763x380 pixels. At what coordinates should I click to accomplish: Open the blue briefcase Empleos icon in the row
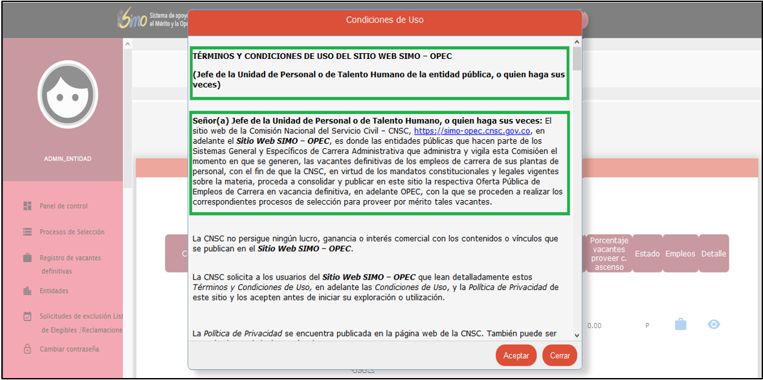(x=680, y=325)
